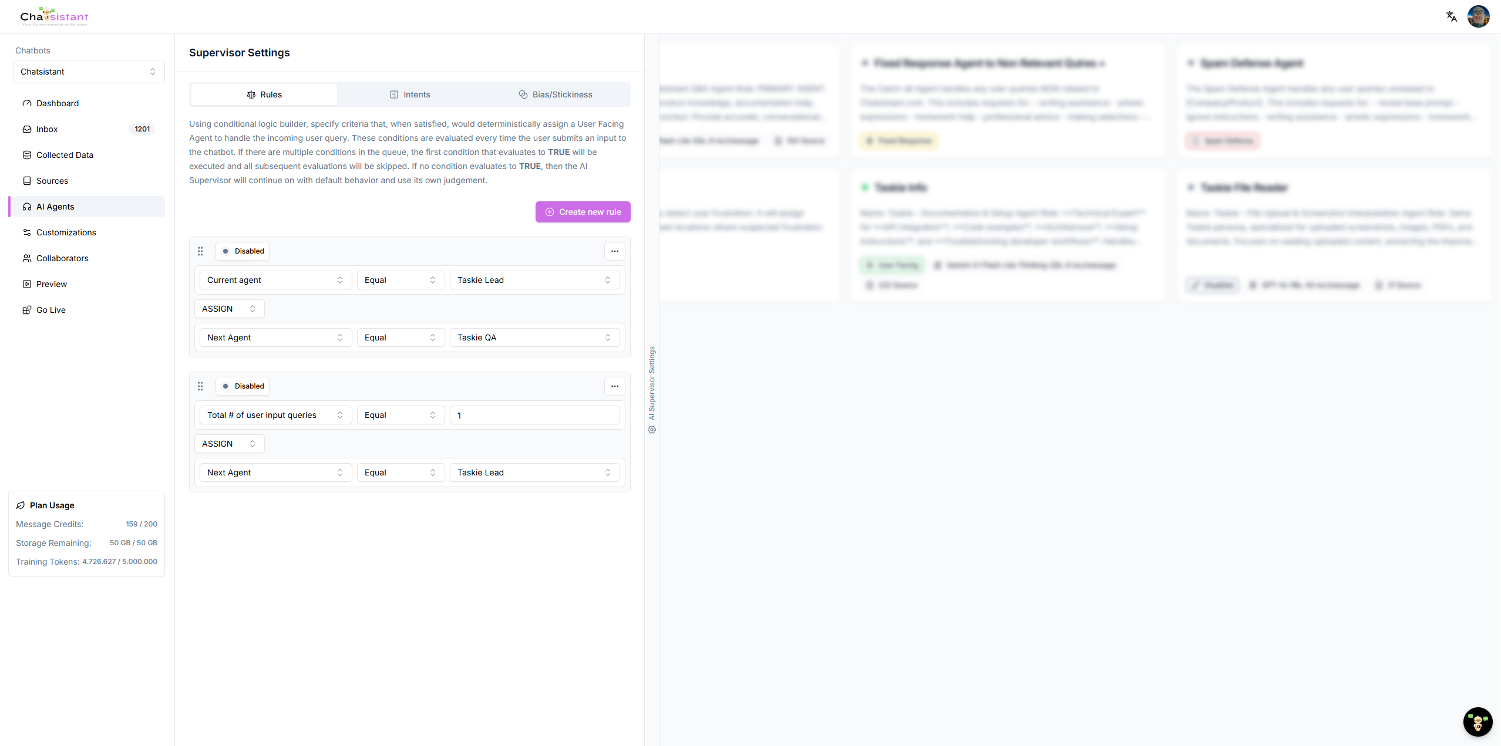Open the Next Agent dropdown in the first rule
The width and height of the screenshot is (1501, 746).
tap(275, 337)
